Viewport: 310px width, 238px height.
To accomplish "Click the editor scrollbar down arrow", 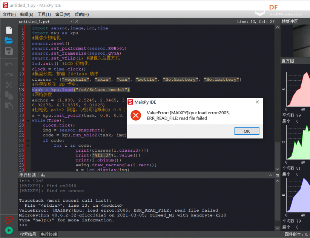I will click(278, 169).
